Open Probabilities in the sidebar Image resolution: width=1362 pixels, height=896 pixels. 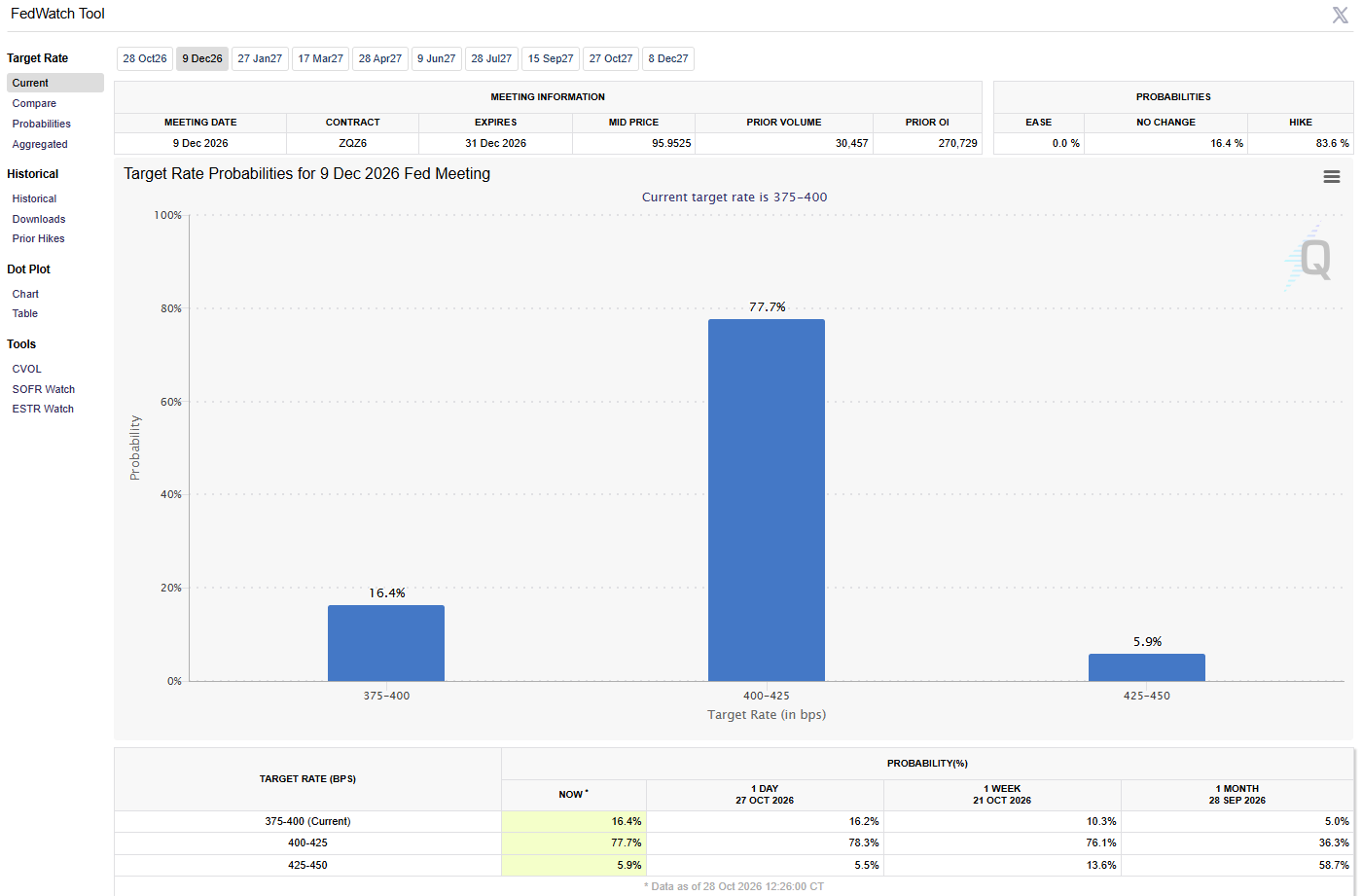point(42,124)
